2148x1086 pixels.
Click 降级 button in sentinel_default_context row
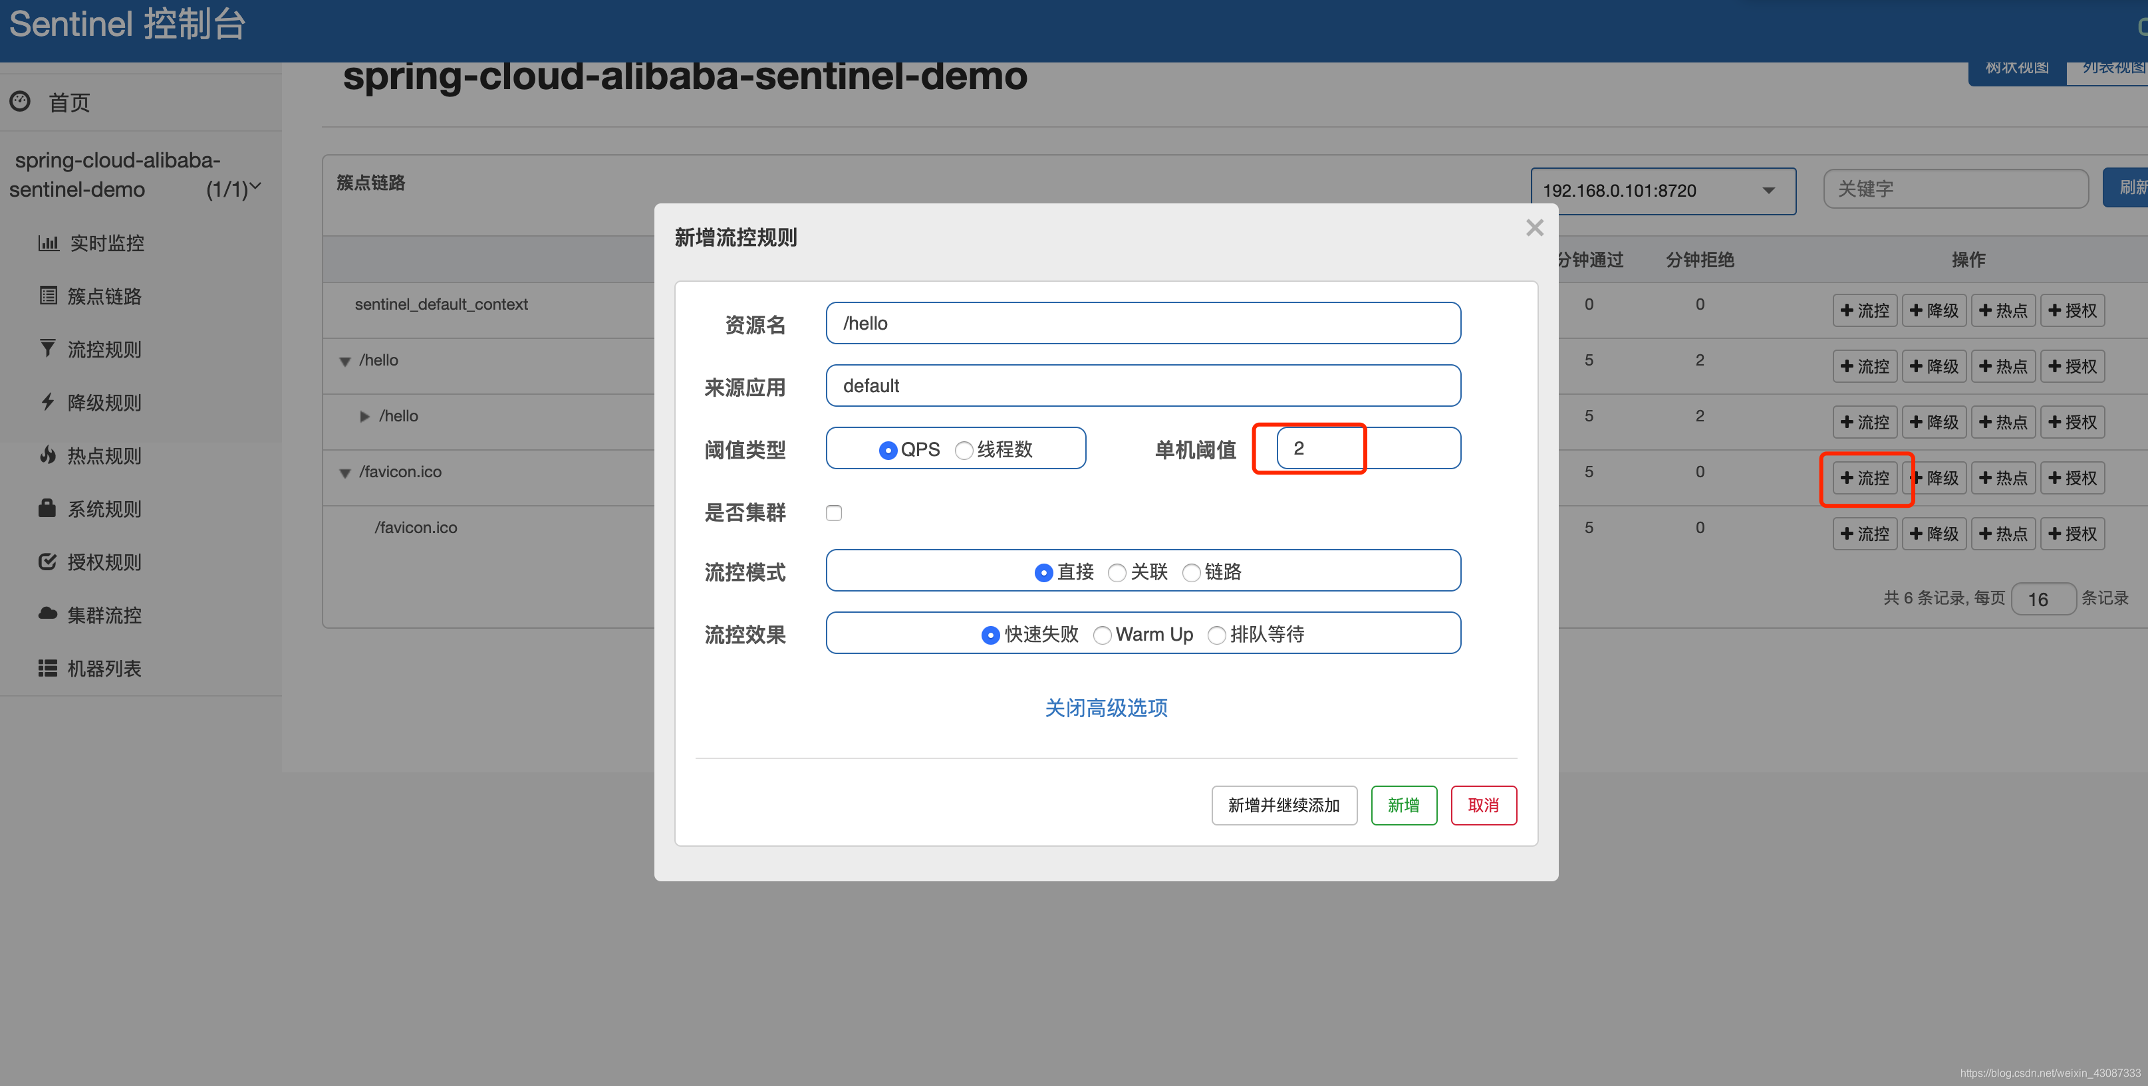click(x=1934, y=310)
